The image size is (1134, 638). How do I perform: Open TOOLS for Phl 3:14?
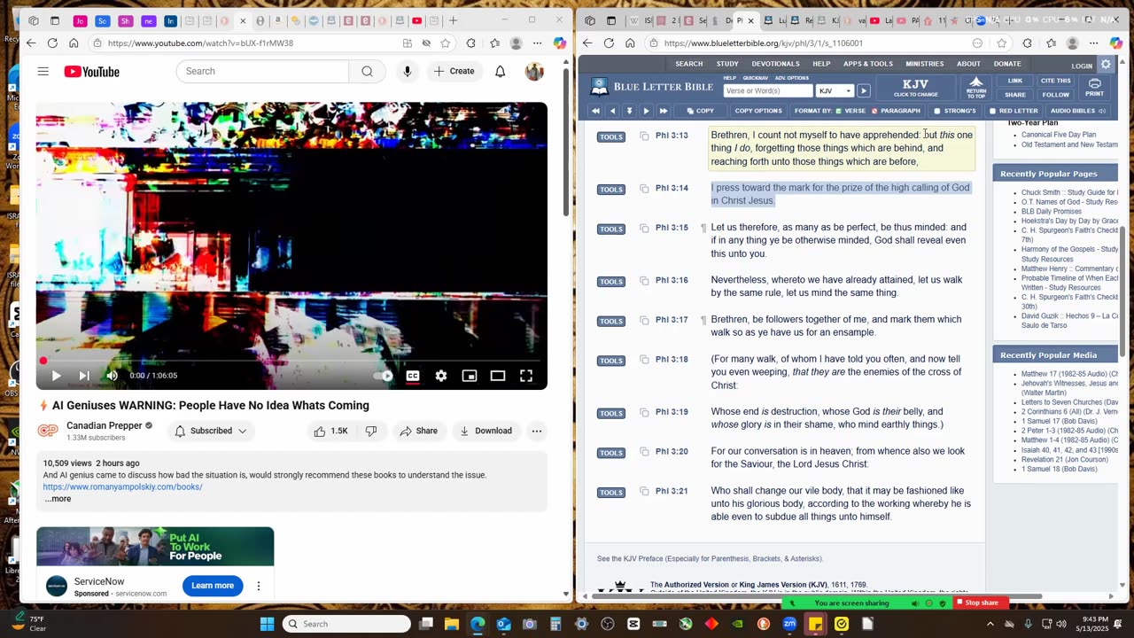610,189
